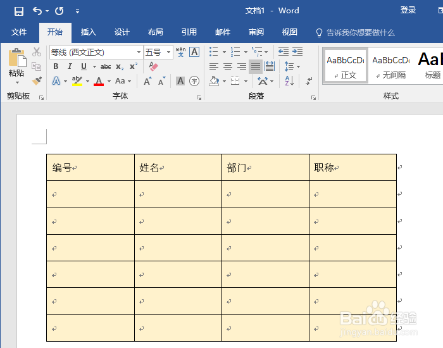Cut selection with the scissors icon
Screen dimensions: 443x348
point(37,52)
